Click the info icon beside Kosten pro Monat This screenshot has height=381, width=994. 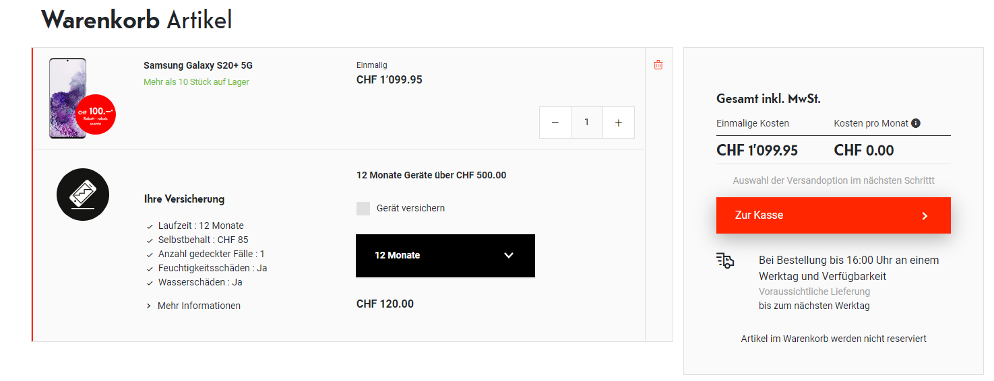pos(915,123)
